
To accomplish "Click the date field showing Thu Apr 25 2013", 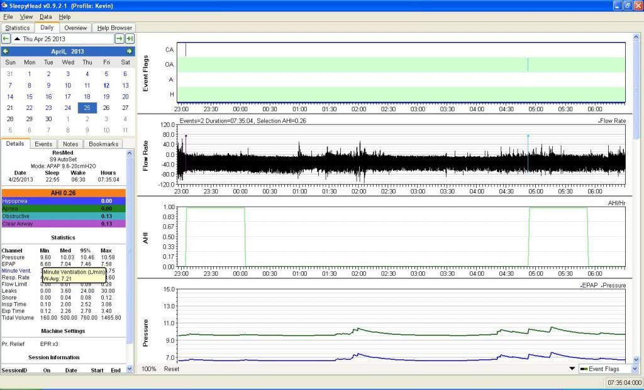I will click(64, 38).
